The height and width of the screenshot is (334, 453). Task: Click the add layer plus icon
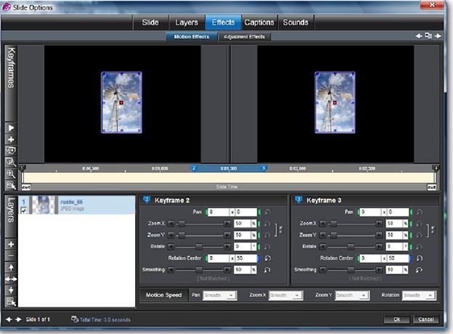tap(11, 245)
